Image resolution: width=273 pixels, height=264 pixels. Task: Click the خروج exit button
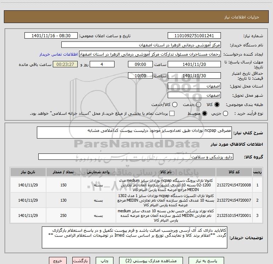[x=58, y=261]
